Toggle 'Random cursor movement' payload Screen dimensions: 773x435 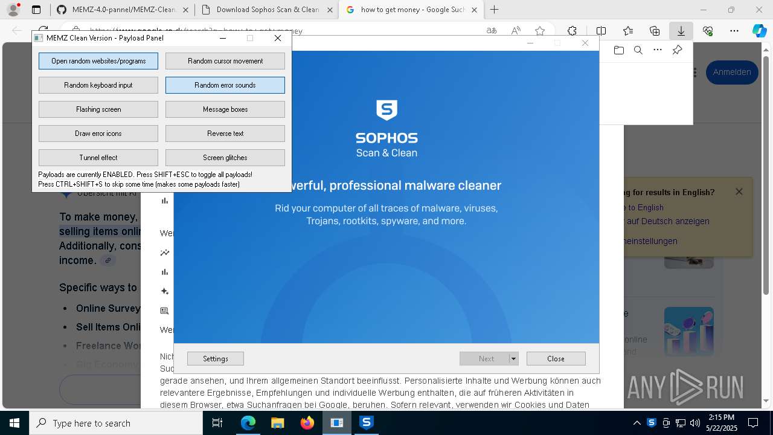click(225, 61)
